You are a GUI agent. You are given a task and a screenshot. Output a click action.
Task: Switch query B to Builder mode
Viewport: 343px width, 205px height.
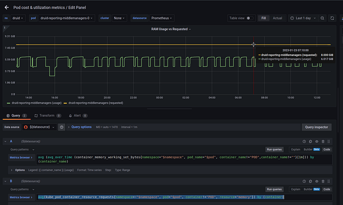tap(312, 189)
